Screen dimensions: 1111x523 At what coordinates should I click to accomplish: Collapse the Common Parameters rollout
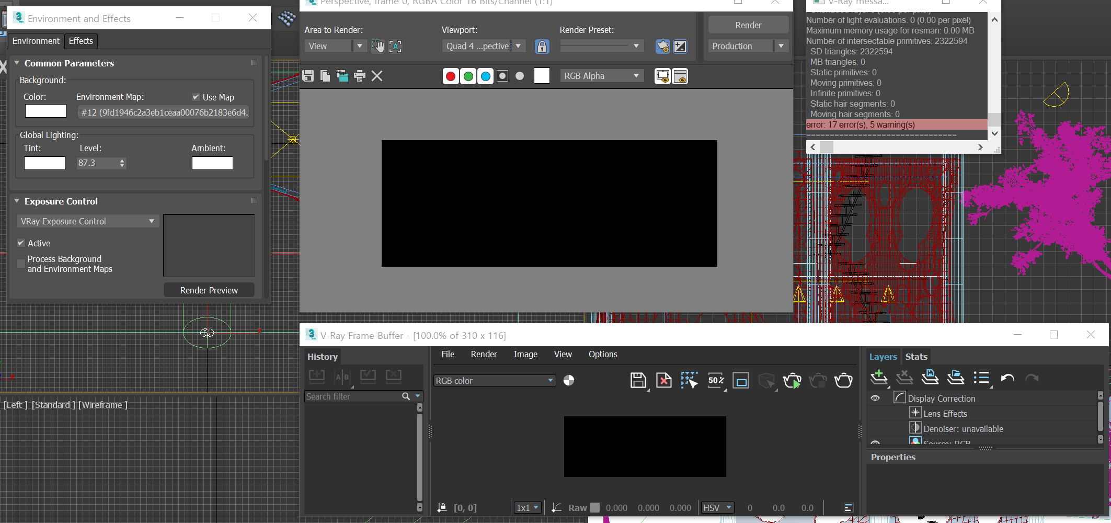point(17,63)
